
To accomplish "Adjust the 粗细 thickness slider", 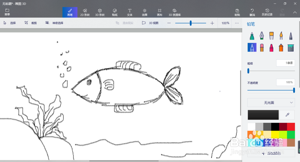I will (x=248, y=71).
